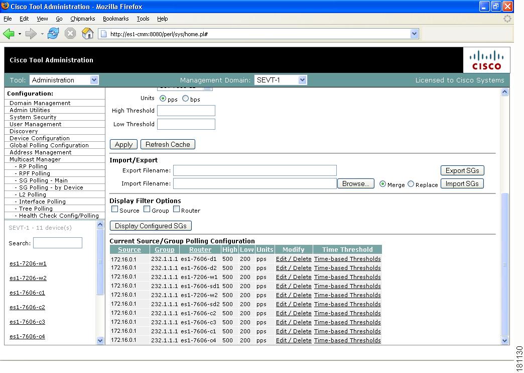Screen dimensions: 524x373
Task: Open the File menu
Action: click(8, 19)
